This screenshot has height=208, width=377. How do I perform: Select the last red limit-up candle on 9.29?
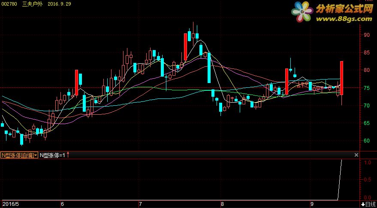[341, 78]
